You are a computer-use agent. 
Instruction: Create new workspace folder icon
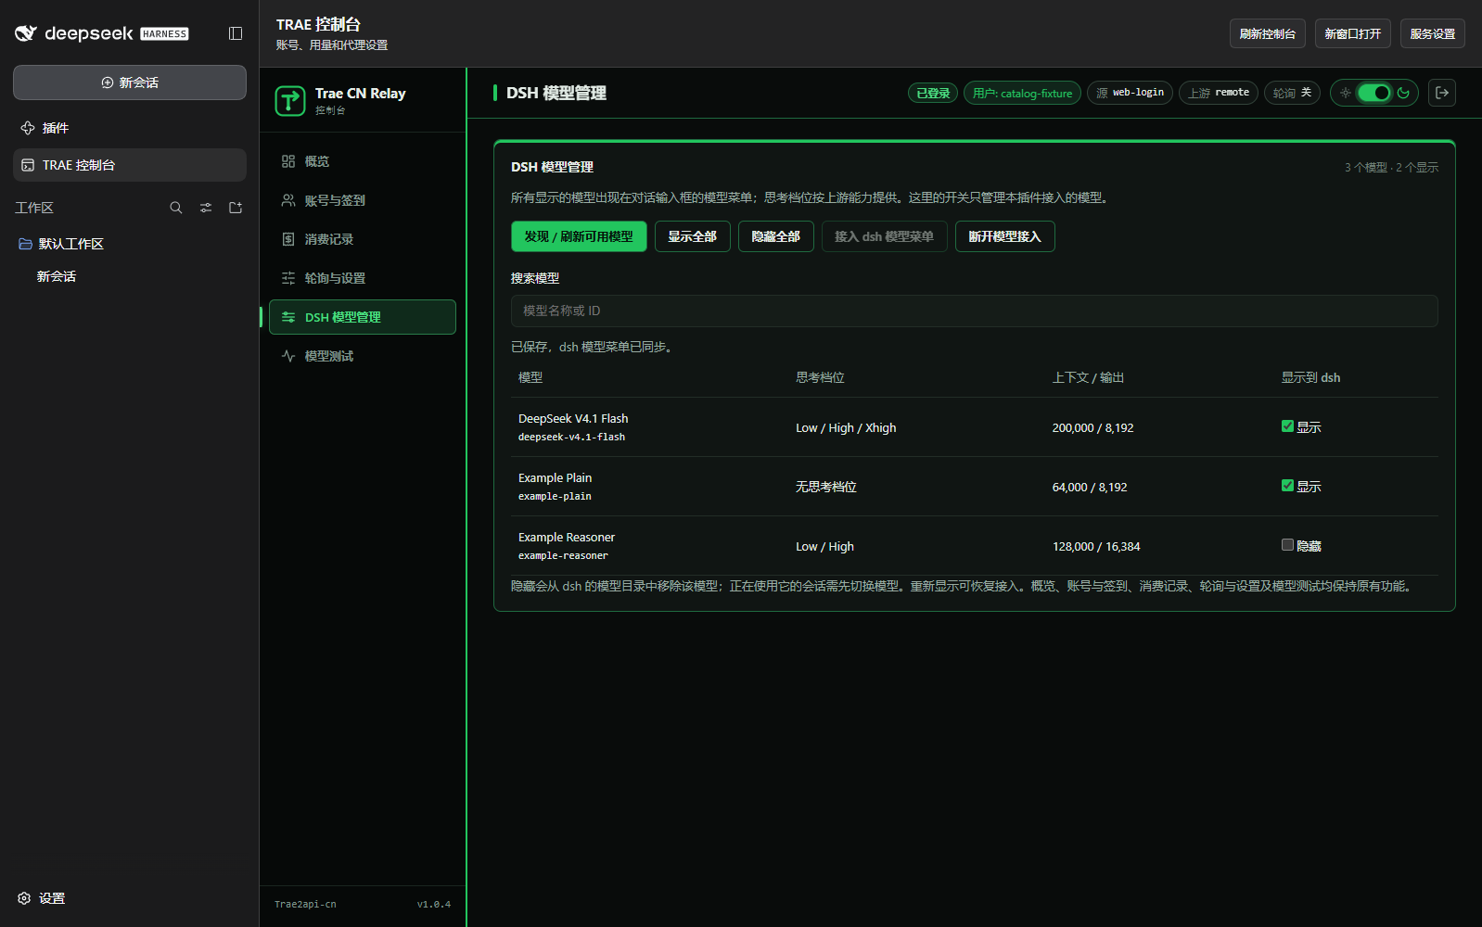(x=236, y=208)
